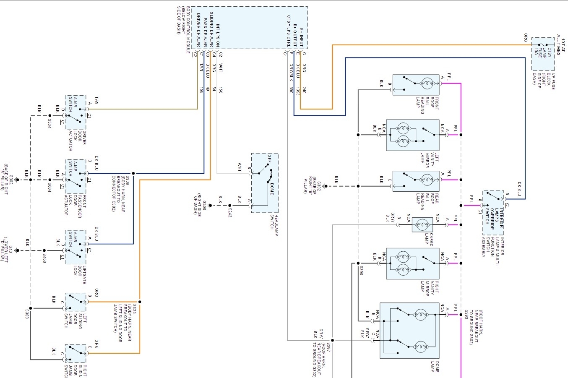The image size is (568, 378).
Task: Click the S325 splice node
Action: coord(140,302)
